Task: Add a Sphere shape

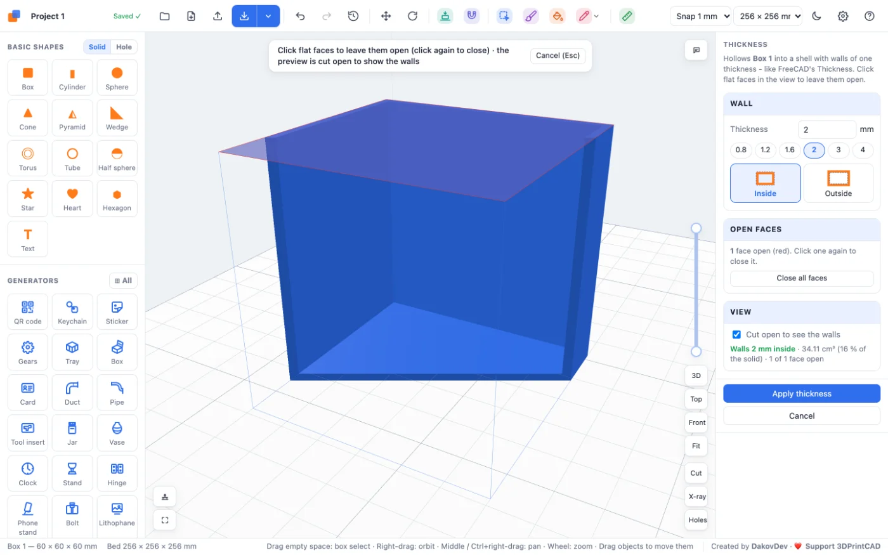Action: coord(117,78)
